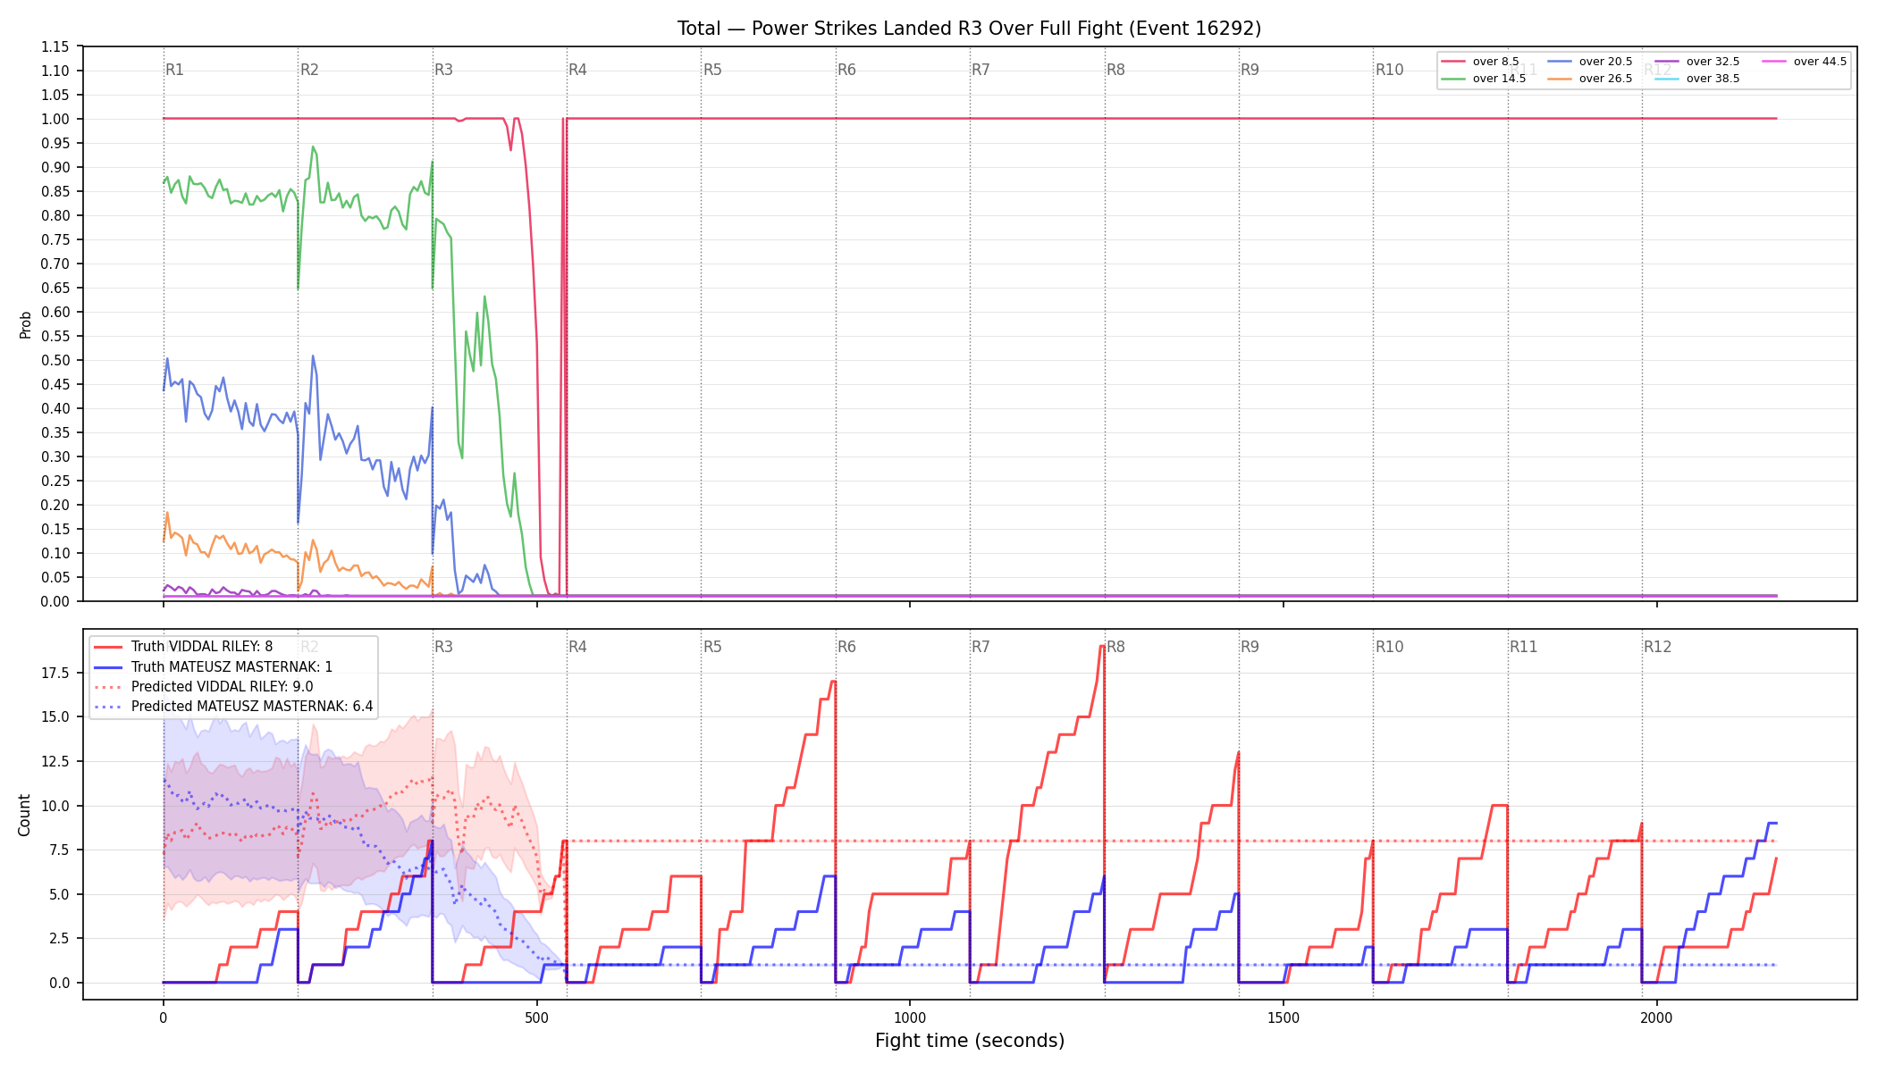Click the 'Prob' y-axis label

coord(26,324)
